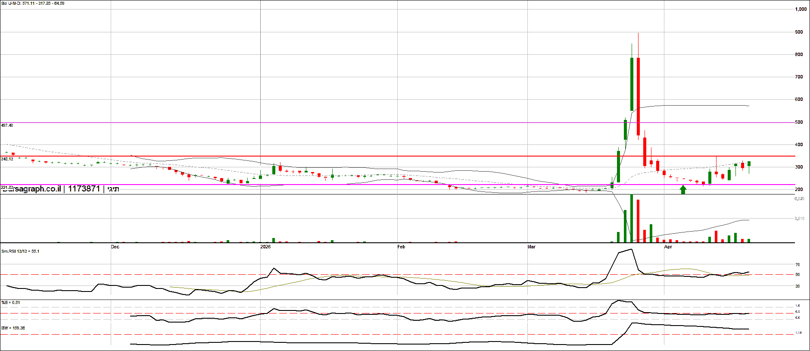This screenshot has width=810, height=351.
Task: Click the green up arrow signal marker
Action: [683, 190]
